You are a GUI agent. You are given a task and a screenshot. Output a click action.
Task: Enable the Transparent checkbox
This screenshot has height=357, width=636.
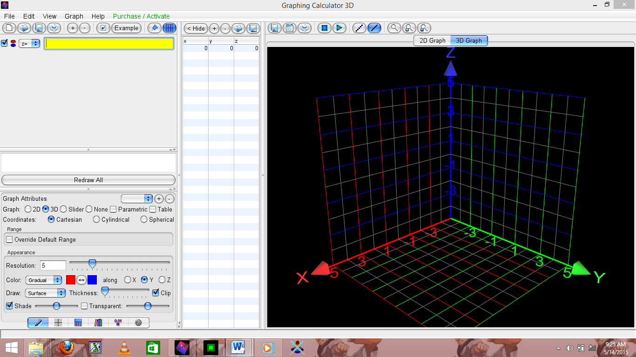tap(84, 306)
